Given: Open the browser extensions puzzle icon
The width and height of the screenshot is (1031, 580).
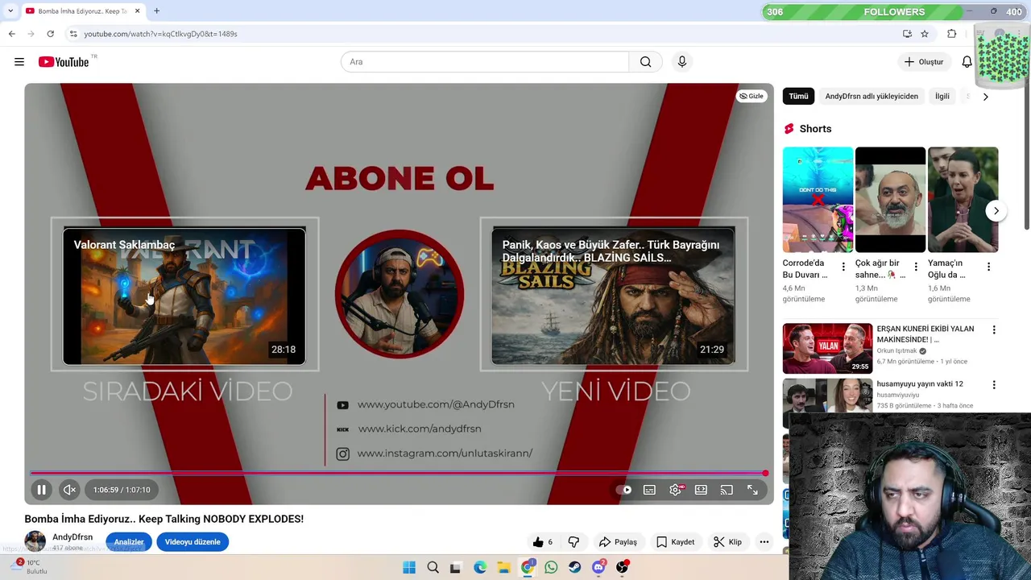Looking at the screenshot, I should coord(951,34).
